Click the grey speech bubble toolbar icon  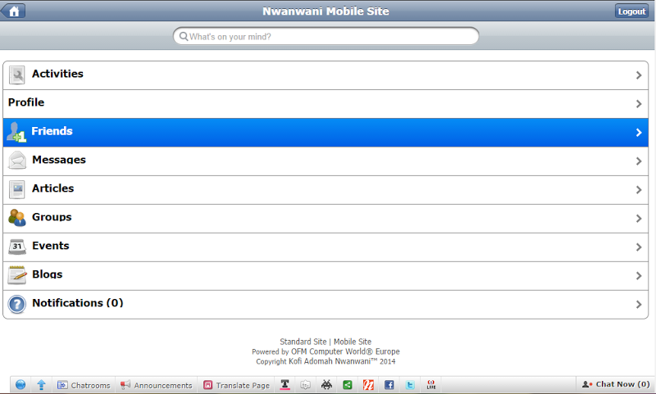tap(305, 385)
